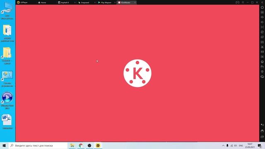This screenshot has width=265, height=149.
Task: Open operation recorder icon in the sidebar
Action: click(262, 32)
